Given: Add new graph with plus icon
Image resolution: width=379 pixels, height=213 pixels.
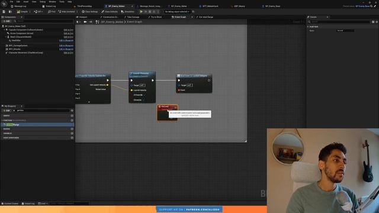Looking at the screenshot, I should click(72, 116).
